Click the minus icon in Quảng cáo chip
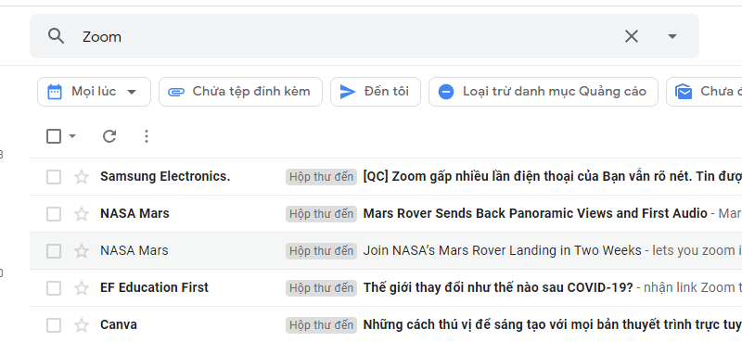 pos(446,92)
